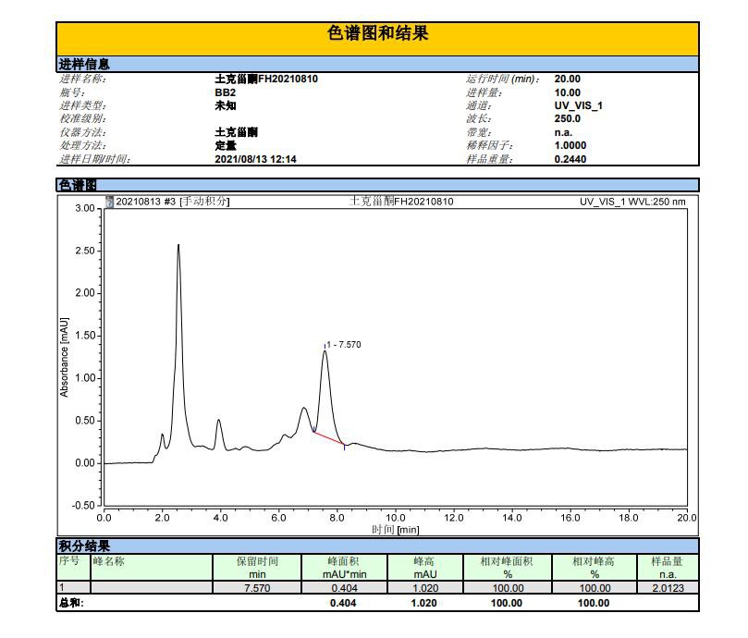748x638 pixels.
Task: Click the 时间 [min] axis title
Action: tap(396, 530)
